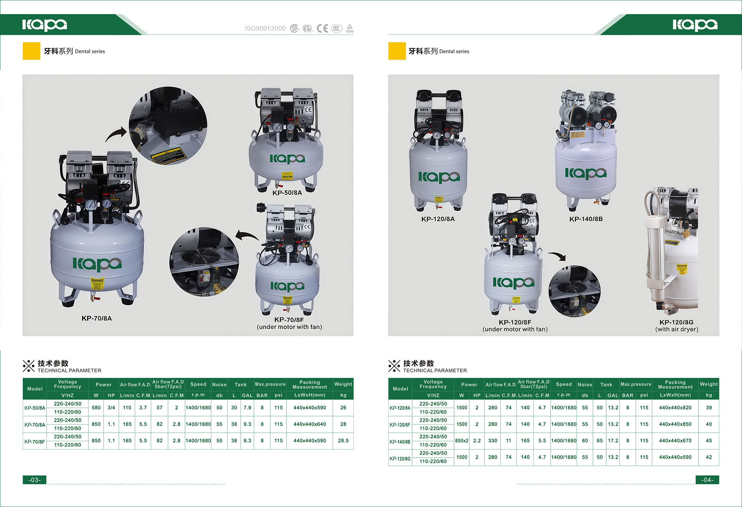The width and height of the screenshot is (742, 507).
Task: Select the KP-50/8A compressor image
Action: 286,139
